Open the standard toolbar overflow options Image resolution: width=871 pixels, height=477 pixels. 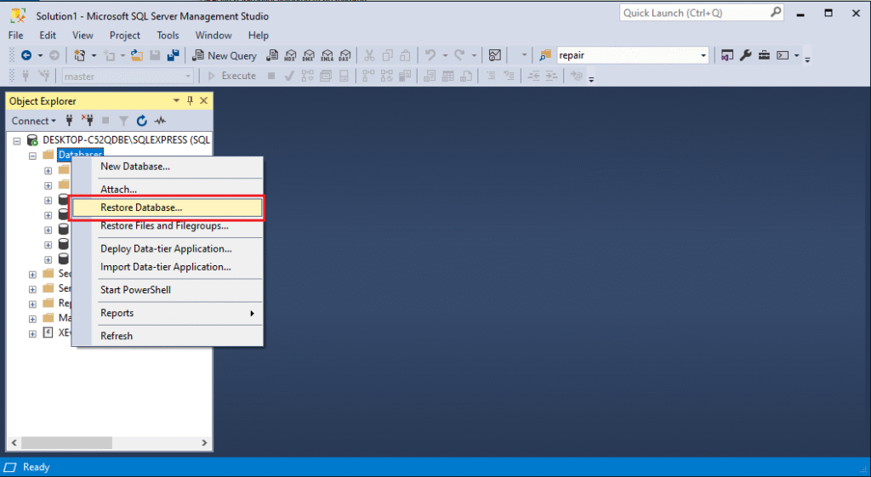click(x=808, y=59)
